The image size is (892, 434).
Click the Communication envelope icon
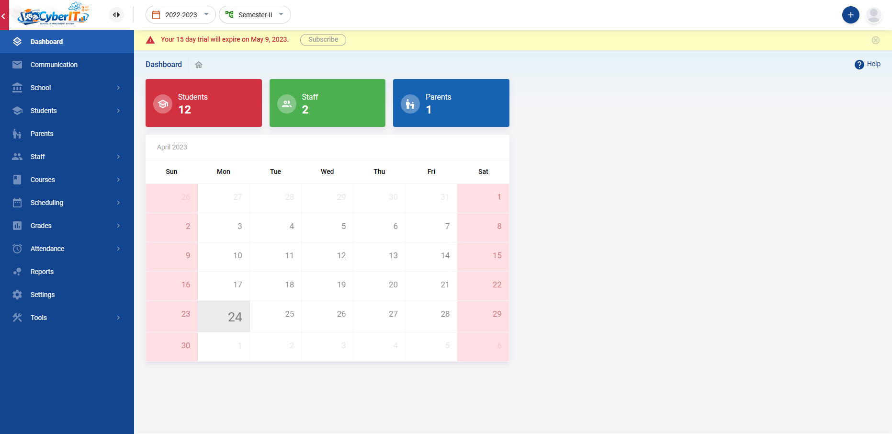[x=17, y=65]
